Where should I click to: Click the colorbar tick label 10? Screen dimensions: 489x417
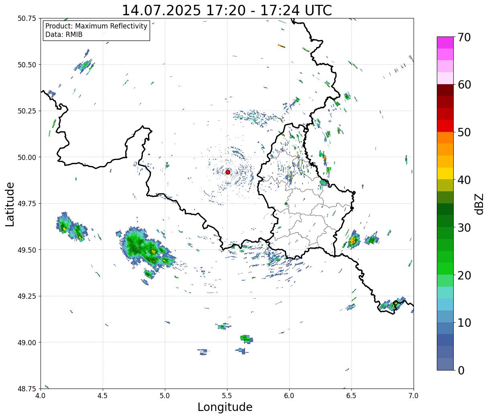(x=464, y=323)
